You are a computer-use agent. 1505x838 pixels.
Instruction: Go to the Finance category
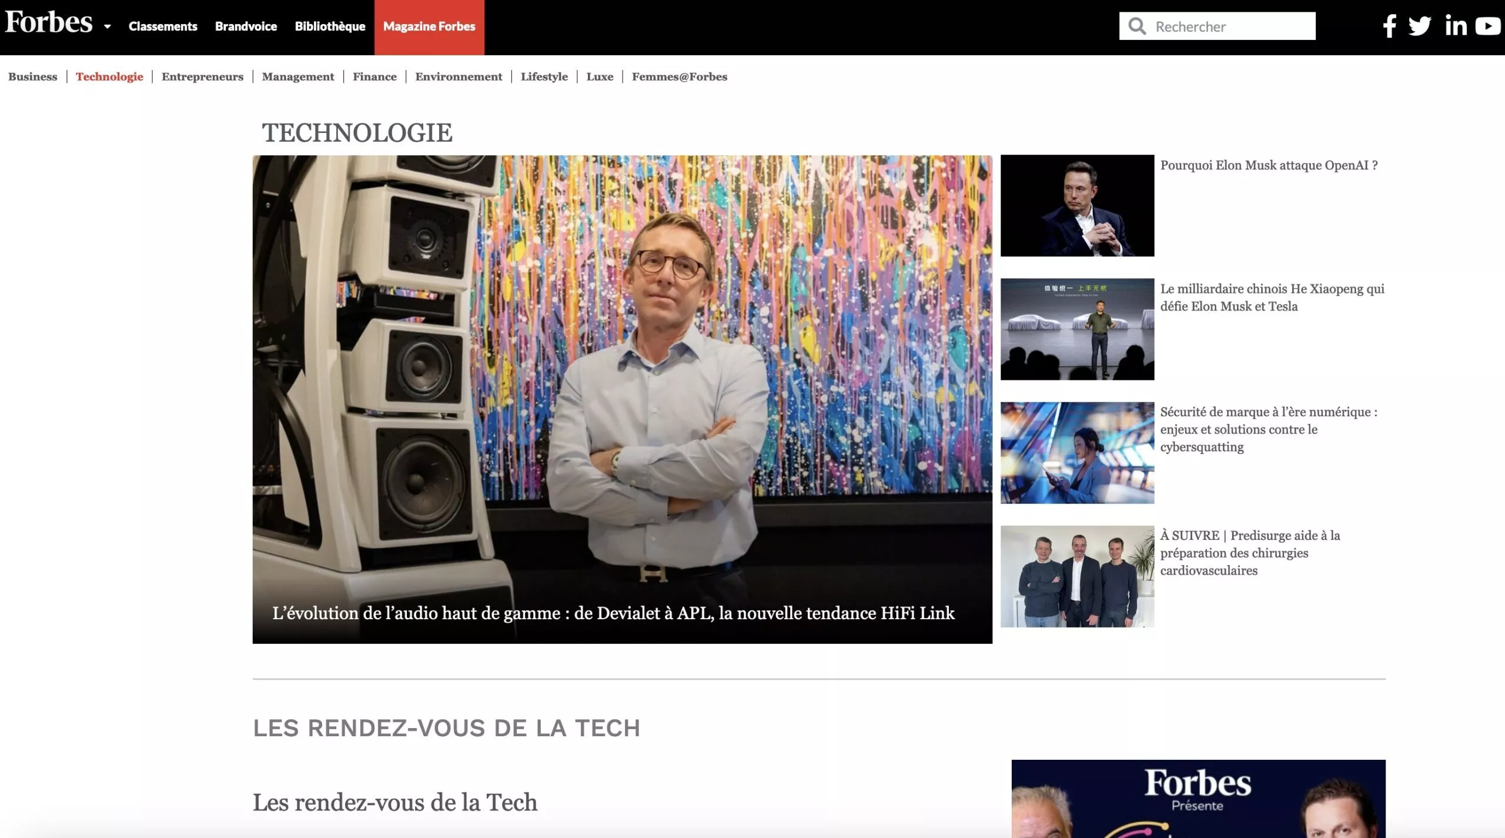pos(374,76)
